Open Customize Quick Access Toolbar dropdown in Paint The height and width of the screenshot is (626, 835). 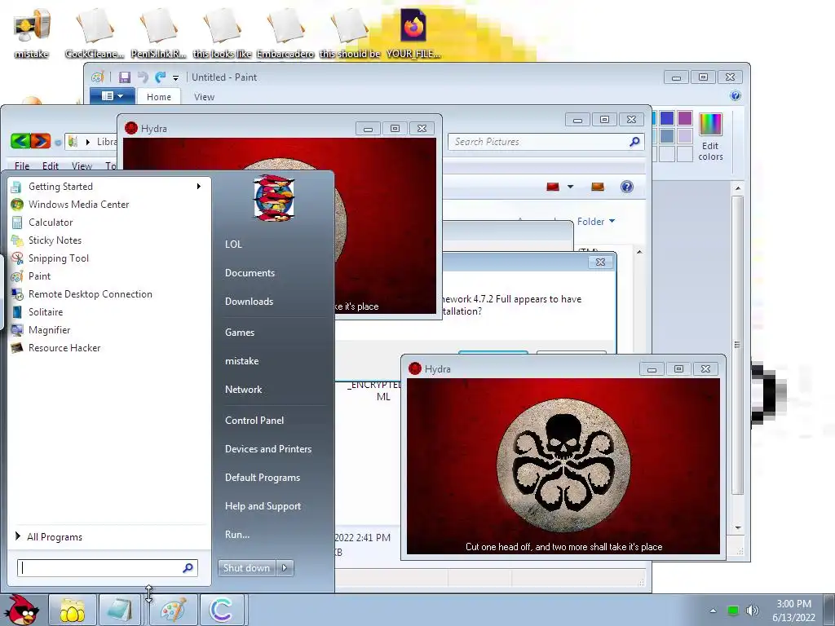[x=176, y=78]
